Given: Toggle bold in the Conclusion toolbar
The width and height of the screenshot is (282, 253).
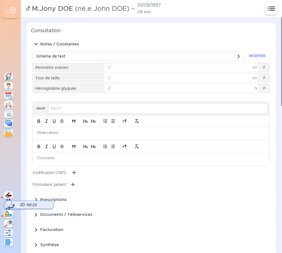Looking at the screenshot, I should pyautogui.click(x=39, y=146).
